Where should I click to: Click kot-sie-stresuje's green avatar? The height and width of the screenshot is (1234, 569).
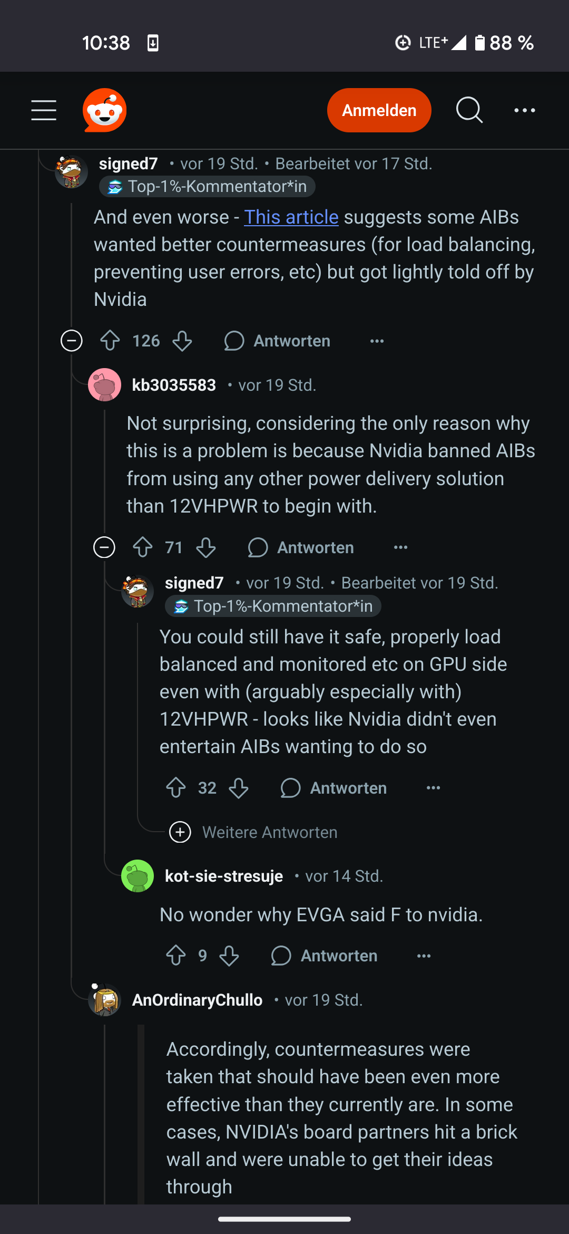pos(137,875)
